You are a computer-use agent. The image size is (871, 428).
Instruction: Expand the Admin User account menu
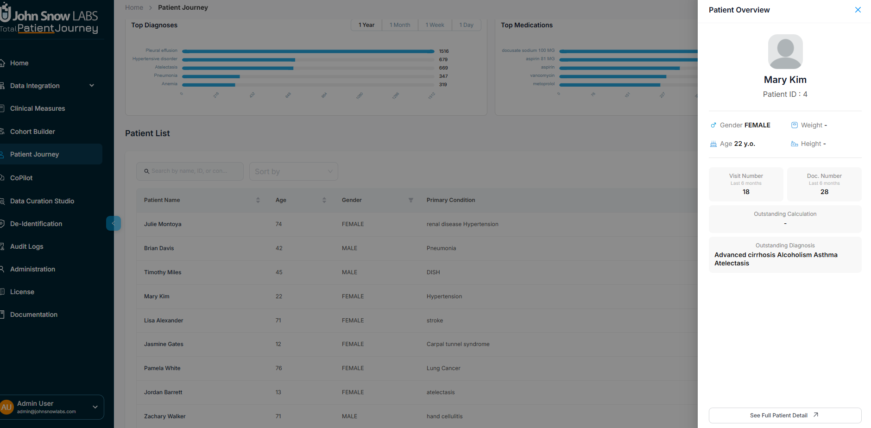coord(95,407)
